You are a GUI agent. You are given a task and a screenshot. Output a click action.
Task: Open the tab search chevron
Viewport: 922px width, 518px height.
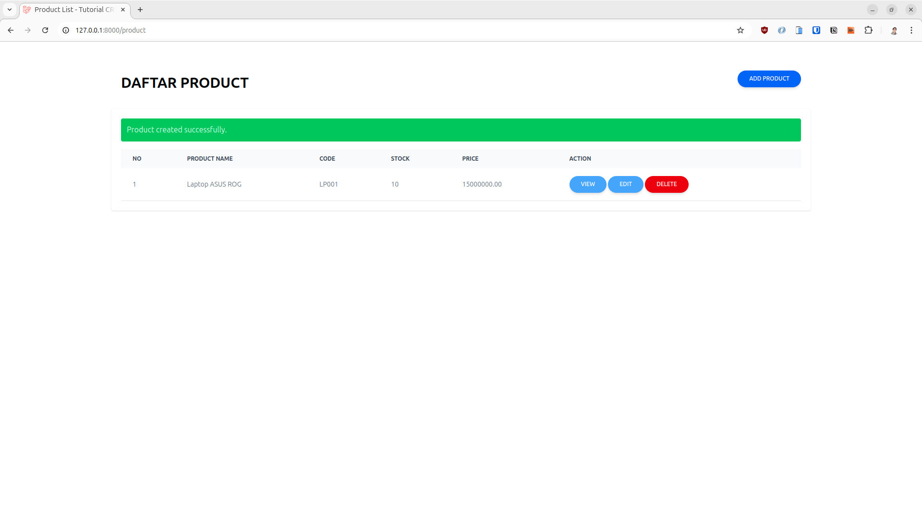pyautogui.click(x=9, y=9)
